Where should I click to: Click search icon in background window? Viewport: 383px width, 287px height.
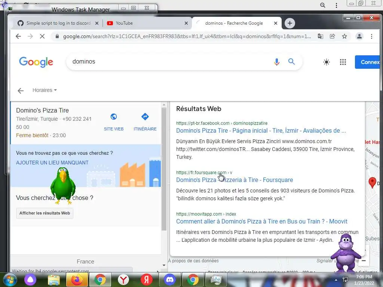(323, 5)
